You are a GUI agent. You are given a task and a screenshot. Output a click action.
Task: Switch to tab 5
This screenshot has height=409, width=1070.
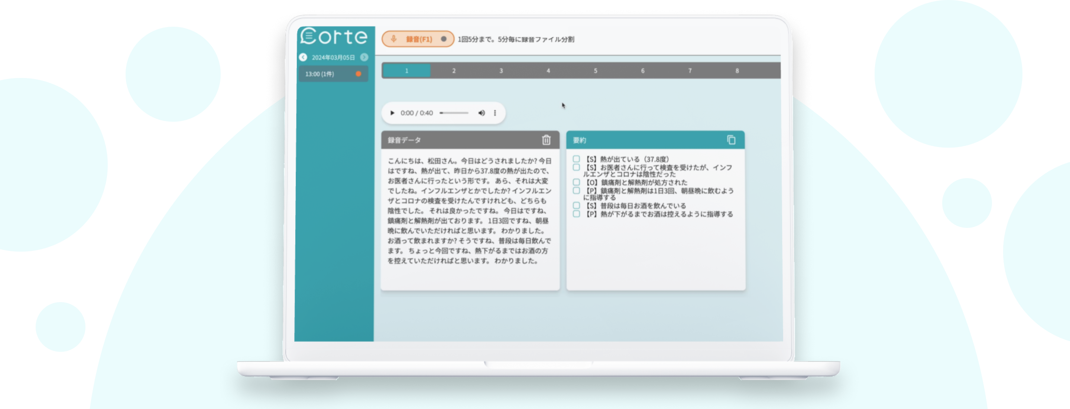click(595, 71)
